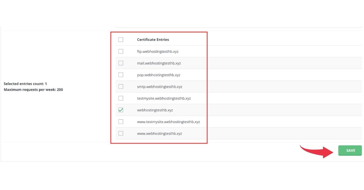Check the pop.webhostingtesthb.xyz checkbox
Image resolution: width=364 pixels, height=190 pixels.
[121, 74]
